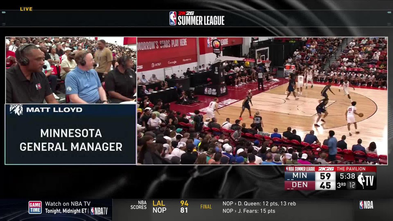Viewport: 393px width, 221px height.
Task: Click 'D. Queen: 12 pts, 13 reb' stat line
Action: click(259, 204)
